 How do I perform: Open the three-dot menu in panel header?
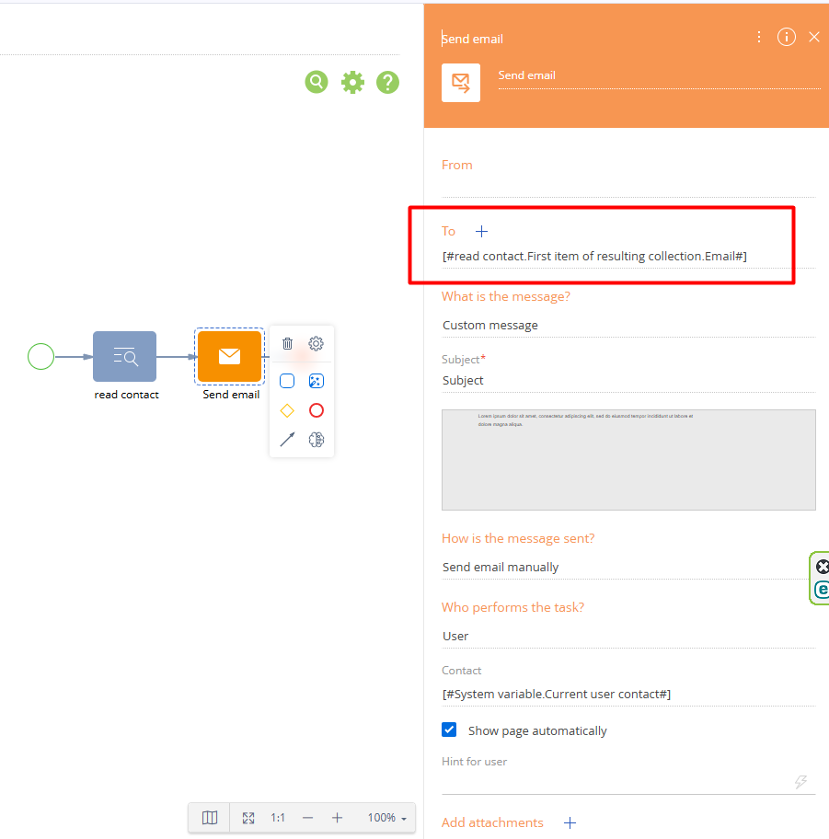[x=758, y=37]
